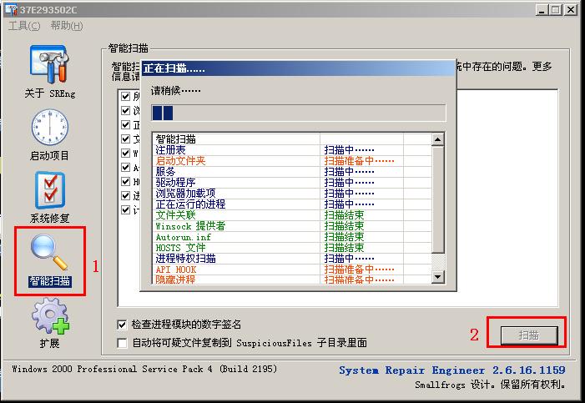Image resolution: width=585 pixels, height=403 pixels.
Task: Click the 正在扫描 dialog title bar
Action: 299,68
